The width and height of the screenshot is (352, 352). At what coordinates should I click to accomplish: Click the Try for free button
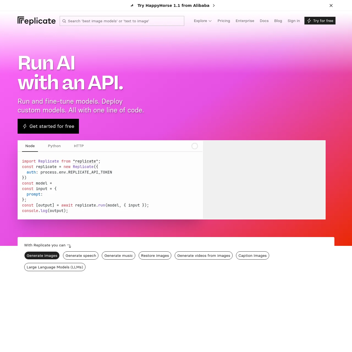[x=320, y=21]
